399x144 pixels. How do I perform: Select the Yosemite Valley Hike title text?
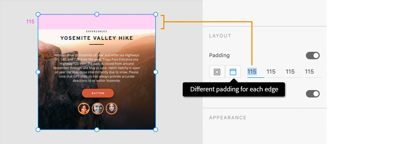point(97,38)
